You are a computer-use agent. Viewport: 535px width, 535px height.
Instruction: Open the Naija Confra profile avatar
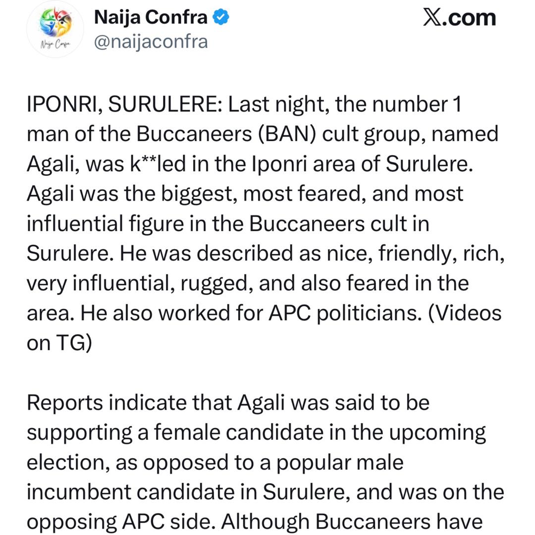click(55, 30)
